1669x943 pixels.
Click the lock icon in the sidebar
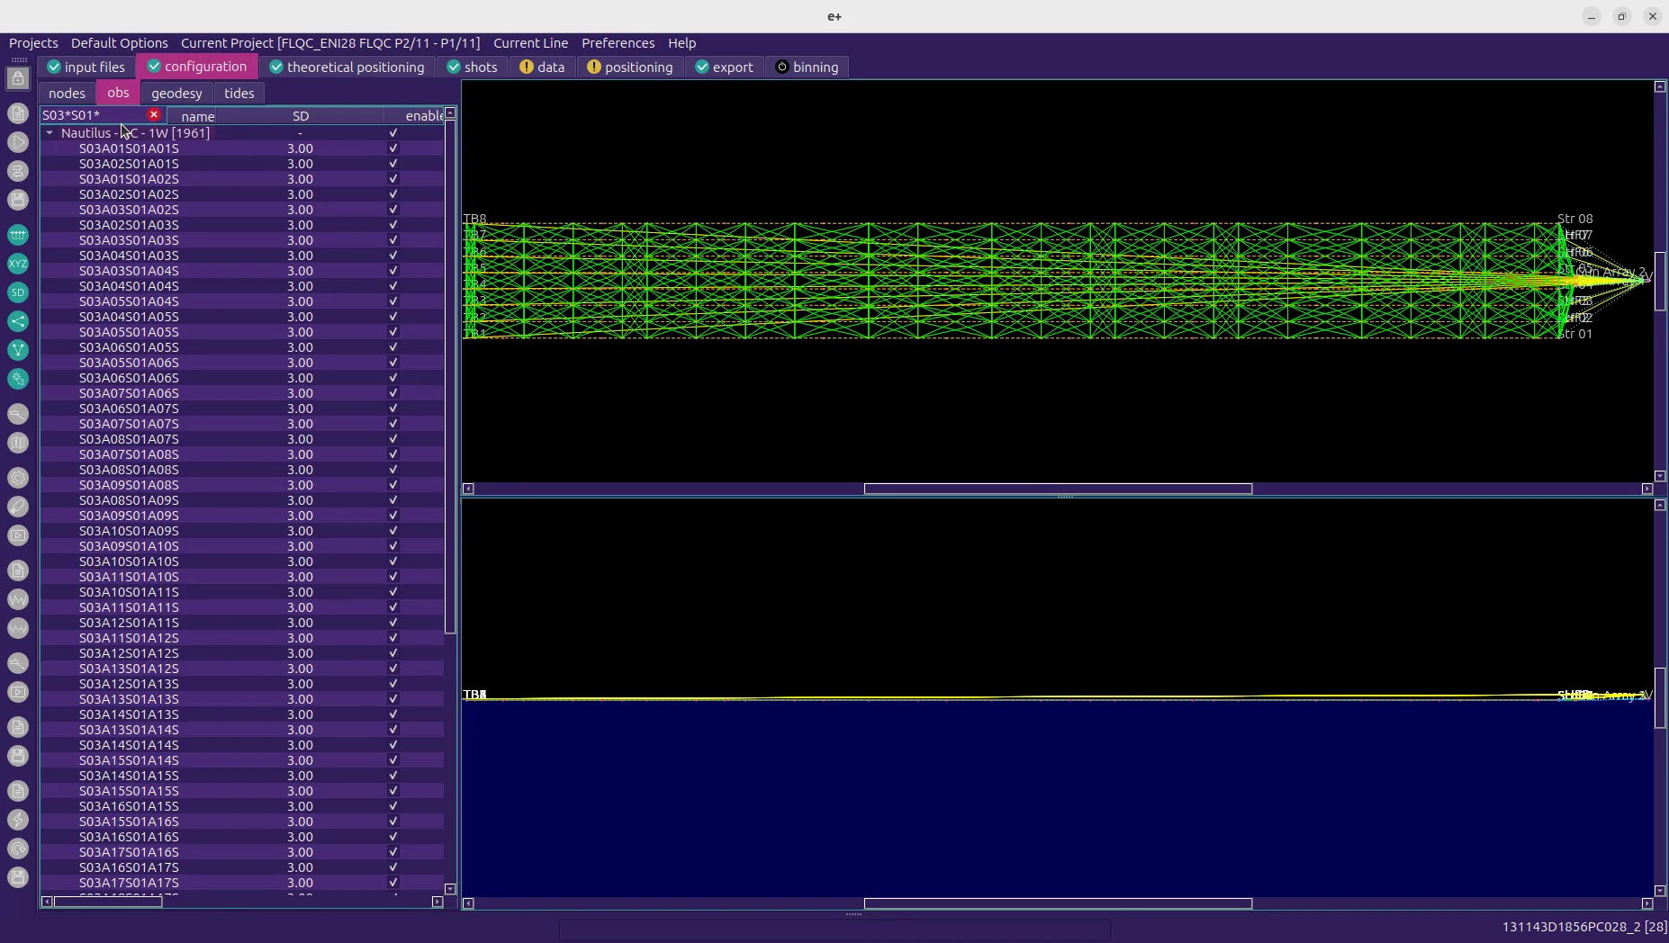click(x=18, y=79)
